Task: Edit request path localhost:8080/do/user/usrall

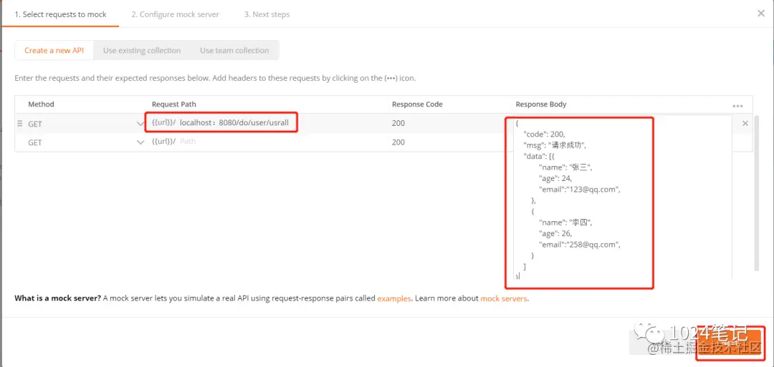Action: tap(234, 122)
